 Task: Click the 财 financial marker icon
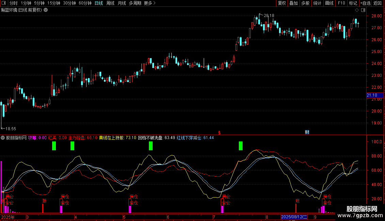pyautogui.click(x=307, y=132)
